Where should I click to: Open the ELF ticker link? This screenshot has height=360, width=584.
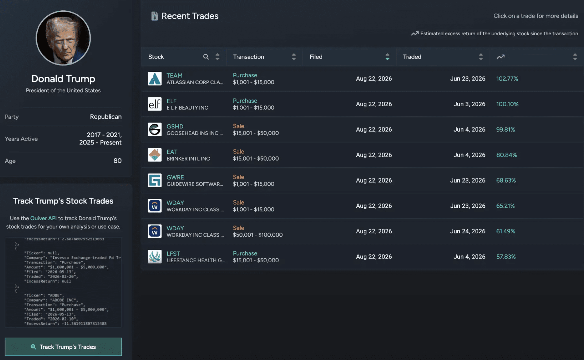click(x=172, y=101)
